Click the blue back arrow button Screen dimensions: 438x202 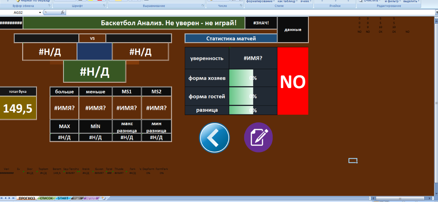[x=214, y=137]
